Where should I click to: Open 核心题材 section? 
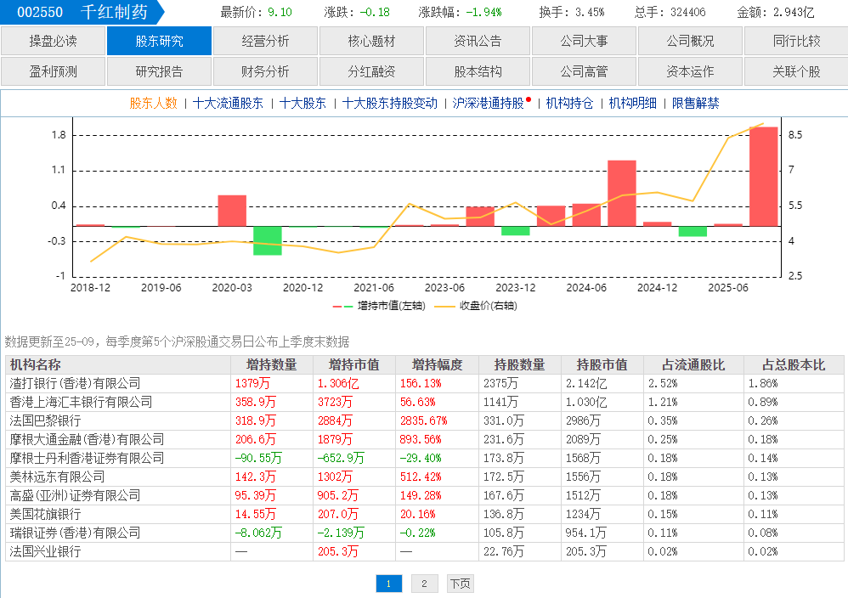pos(371,41)
